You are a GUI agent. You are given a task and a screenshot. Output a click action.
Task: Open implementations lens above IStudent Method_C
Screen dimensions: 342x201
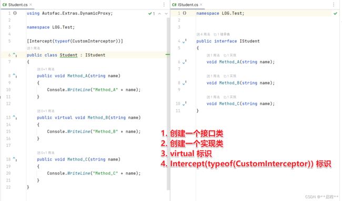230,97
